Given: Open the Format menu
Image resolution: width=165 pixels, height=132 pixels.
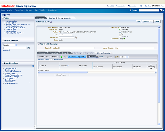Looking at the screenshot, I should click(x=55, y=57).
